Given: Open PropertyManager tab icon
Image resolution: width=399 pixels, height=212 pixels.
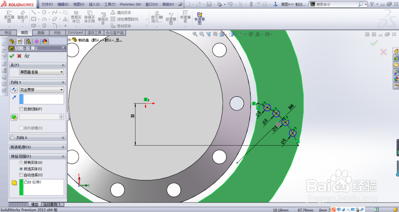Looking at the screenshot, I should click(20, 41).
